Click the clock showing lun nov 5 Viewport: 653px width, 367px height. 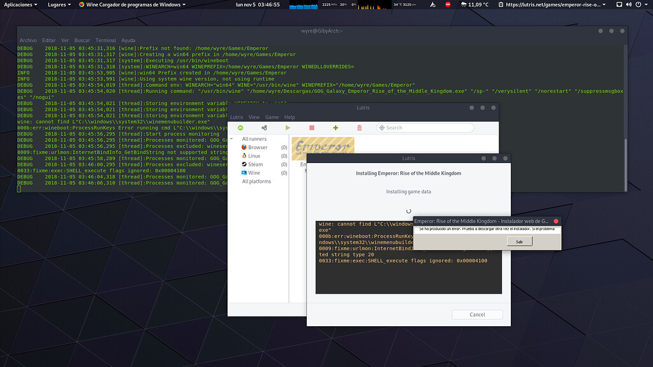[x=258, y=4]
